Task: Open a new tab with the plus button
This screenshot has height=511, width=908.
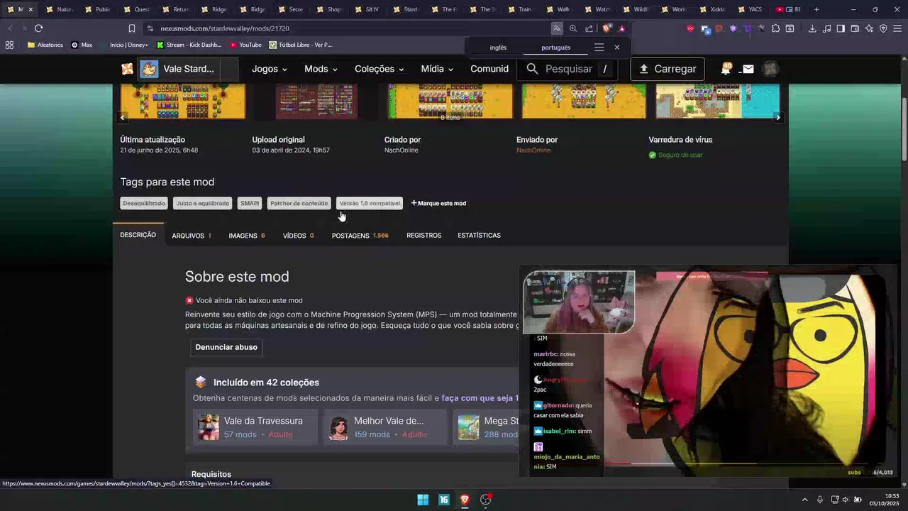Action: 816,9
